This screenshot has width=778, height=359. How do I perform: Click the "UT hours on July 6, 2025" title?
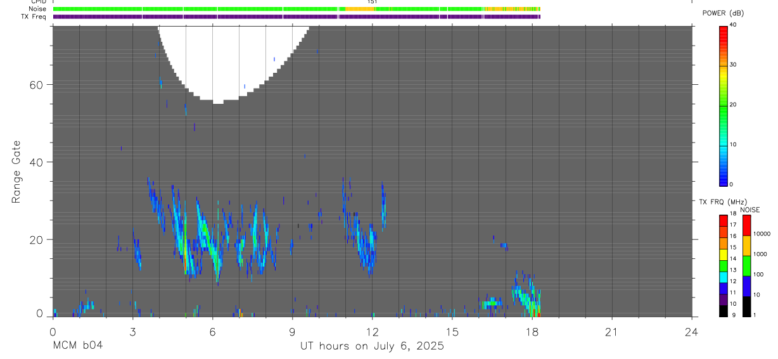(x=372, y=346)
